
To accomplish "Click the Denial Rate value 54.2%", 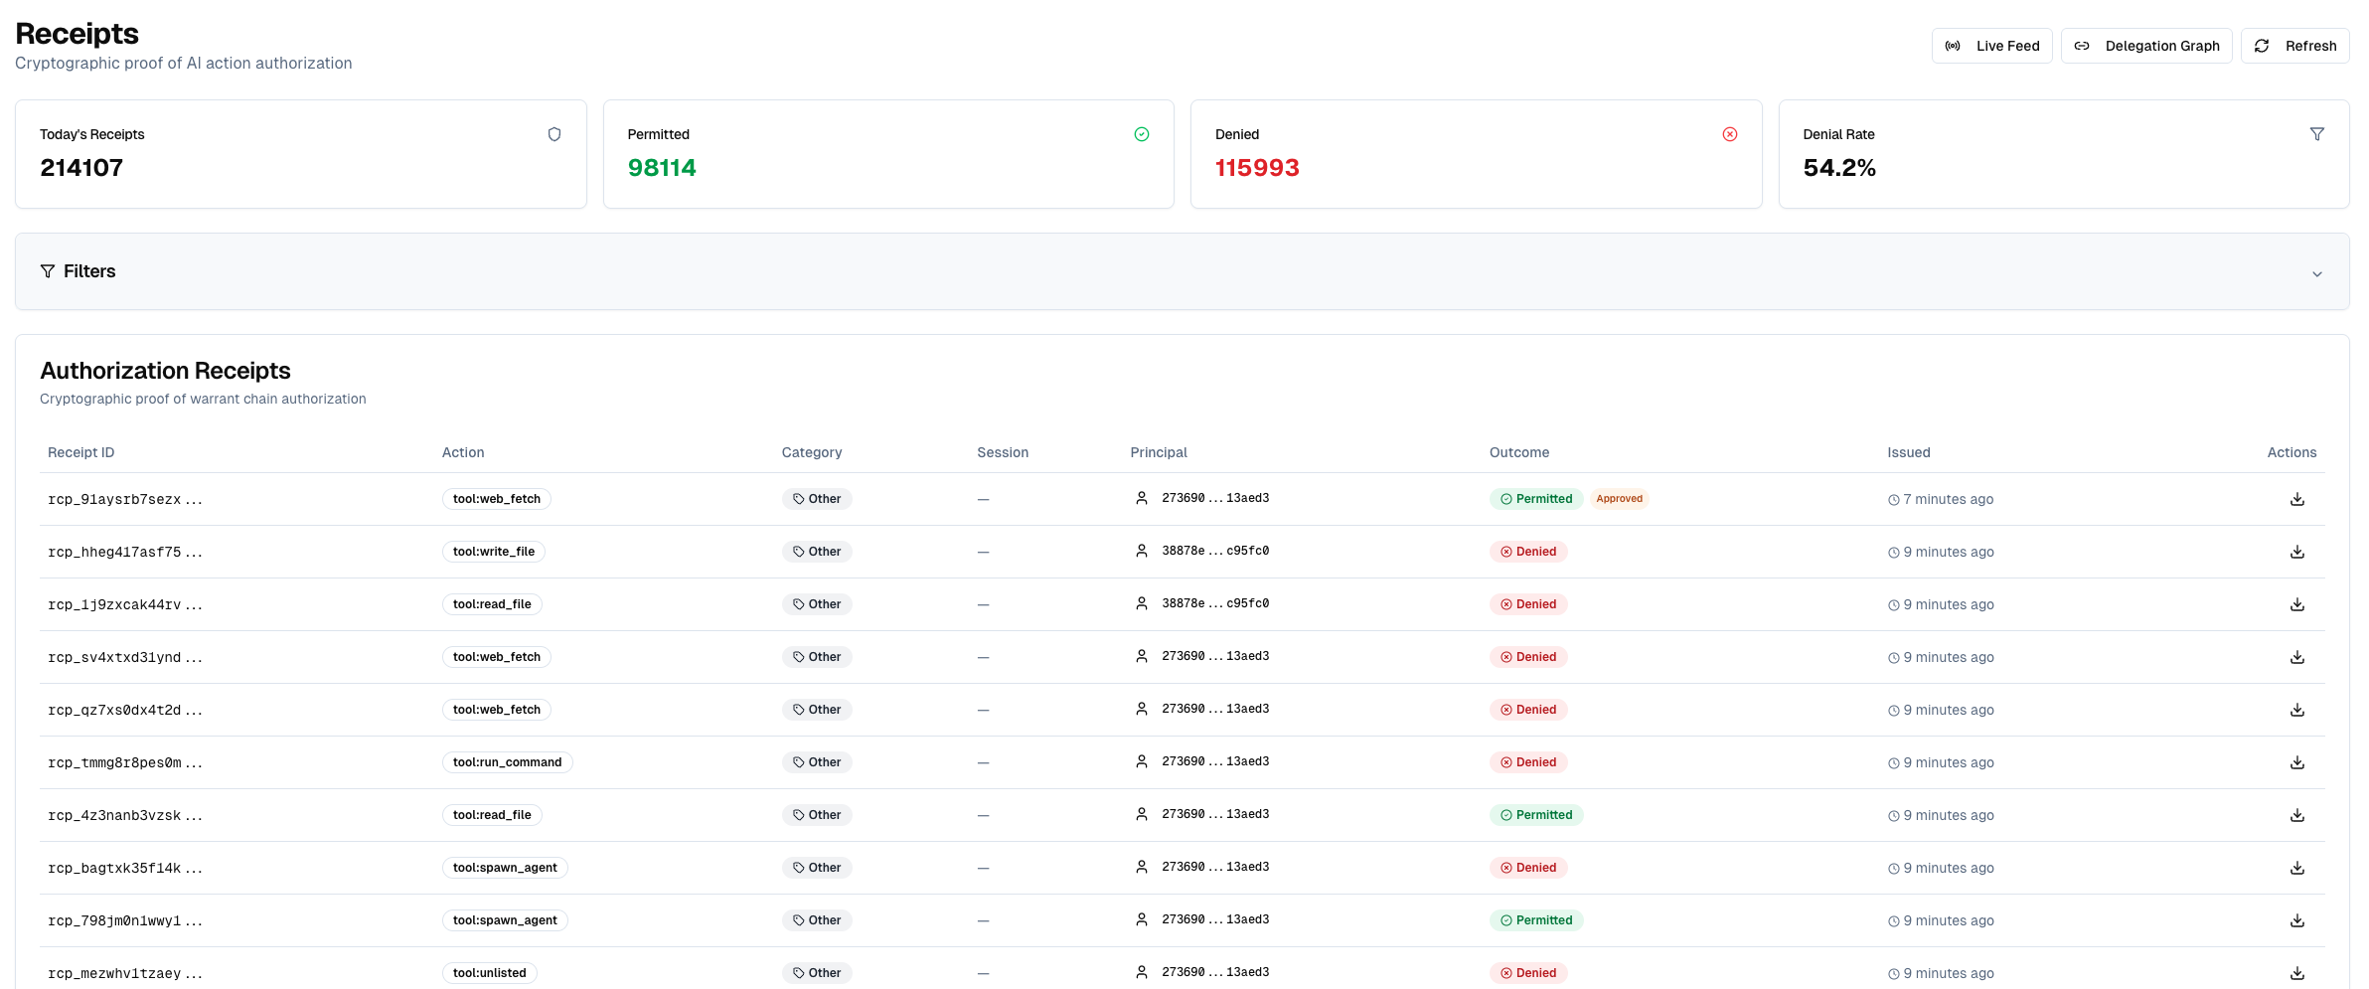I will coord(1839,168).
